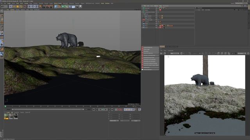This screenshot has height=140, width=250.
Task: Open the Create menu in menu bar
Action: click(x=9, y=3)
